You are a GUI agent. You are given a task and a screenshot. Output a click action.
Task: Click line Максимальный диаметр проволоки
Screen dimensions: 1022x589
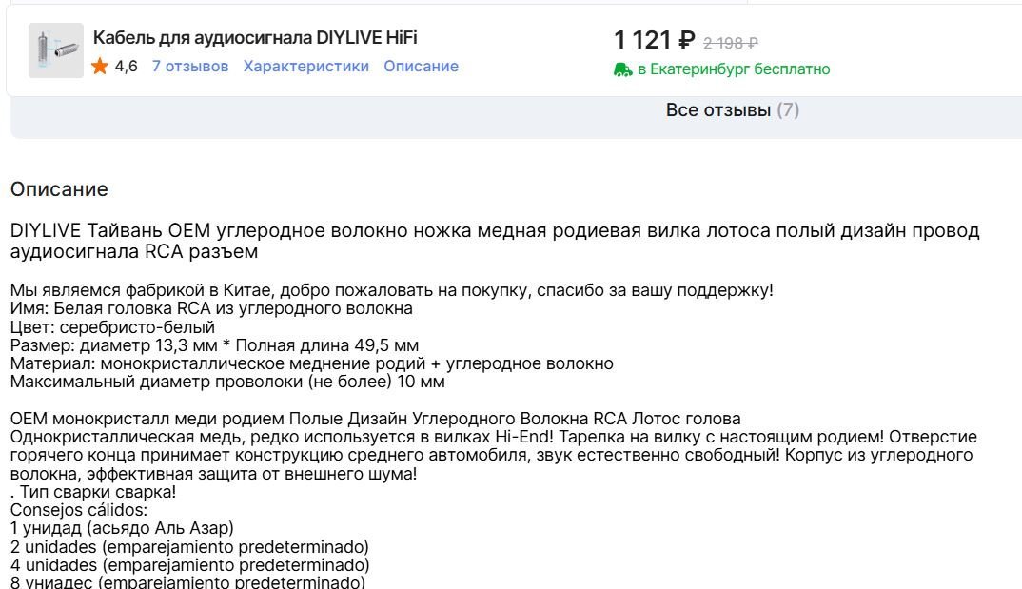coord(227,382)
